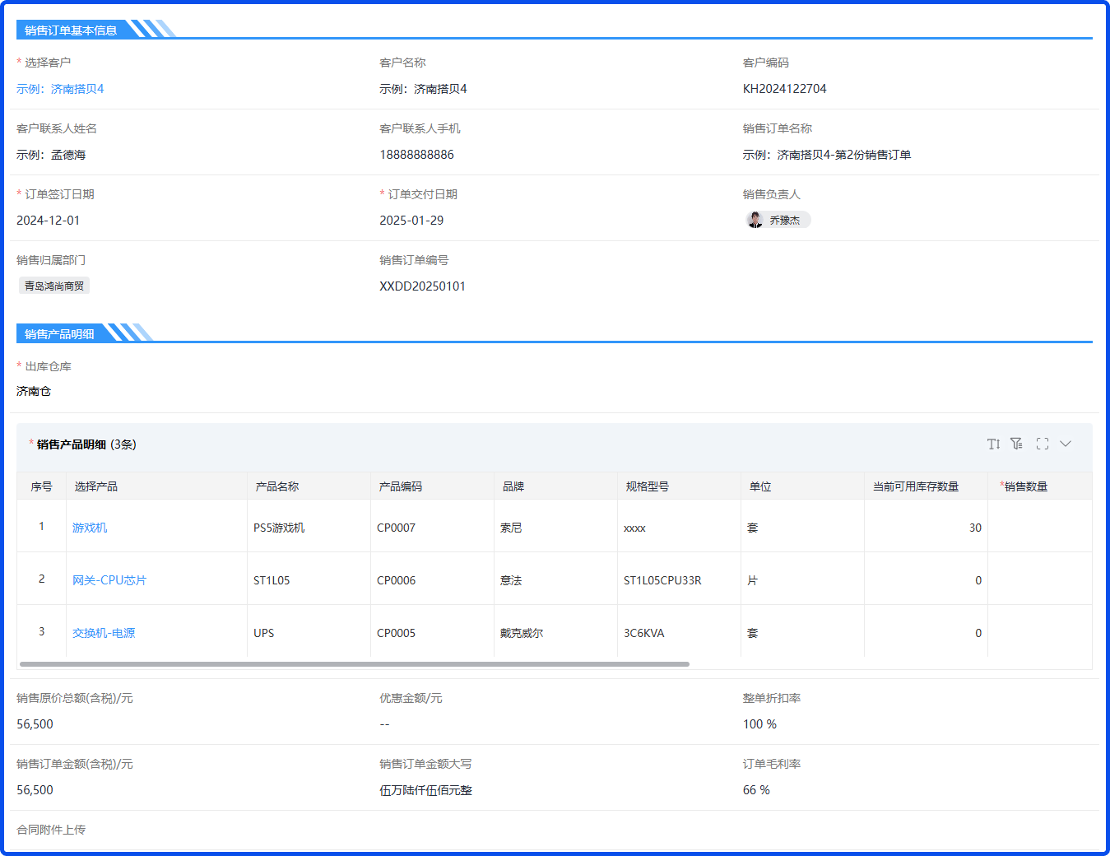1110x856 pixels.
Task: Open the 游戏机 product link
Action: (90, 528)
